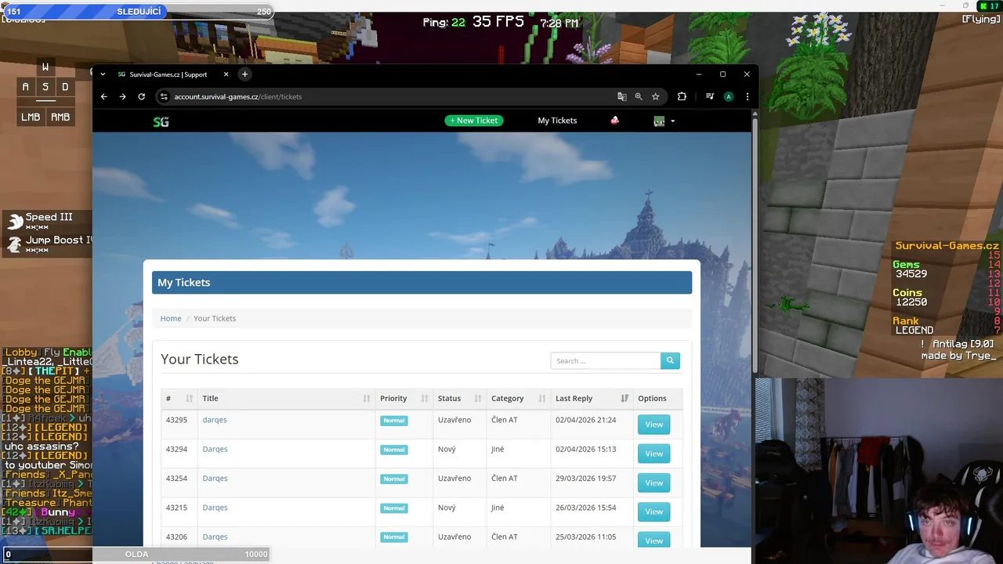
Task: Click the Jump Boost effect icon in game
Action: coord(14,244)
